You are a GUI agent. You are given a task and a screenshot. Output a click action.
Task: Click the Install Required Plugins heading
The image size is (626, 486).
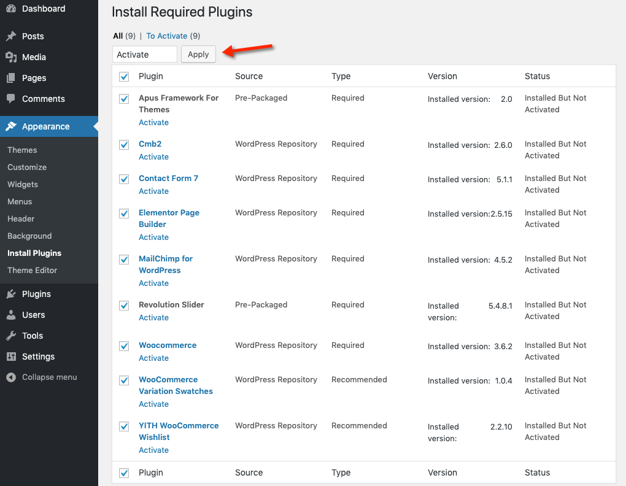point(182,12)
